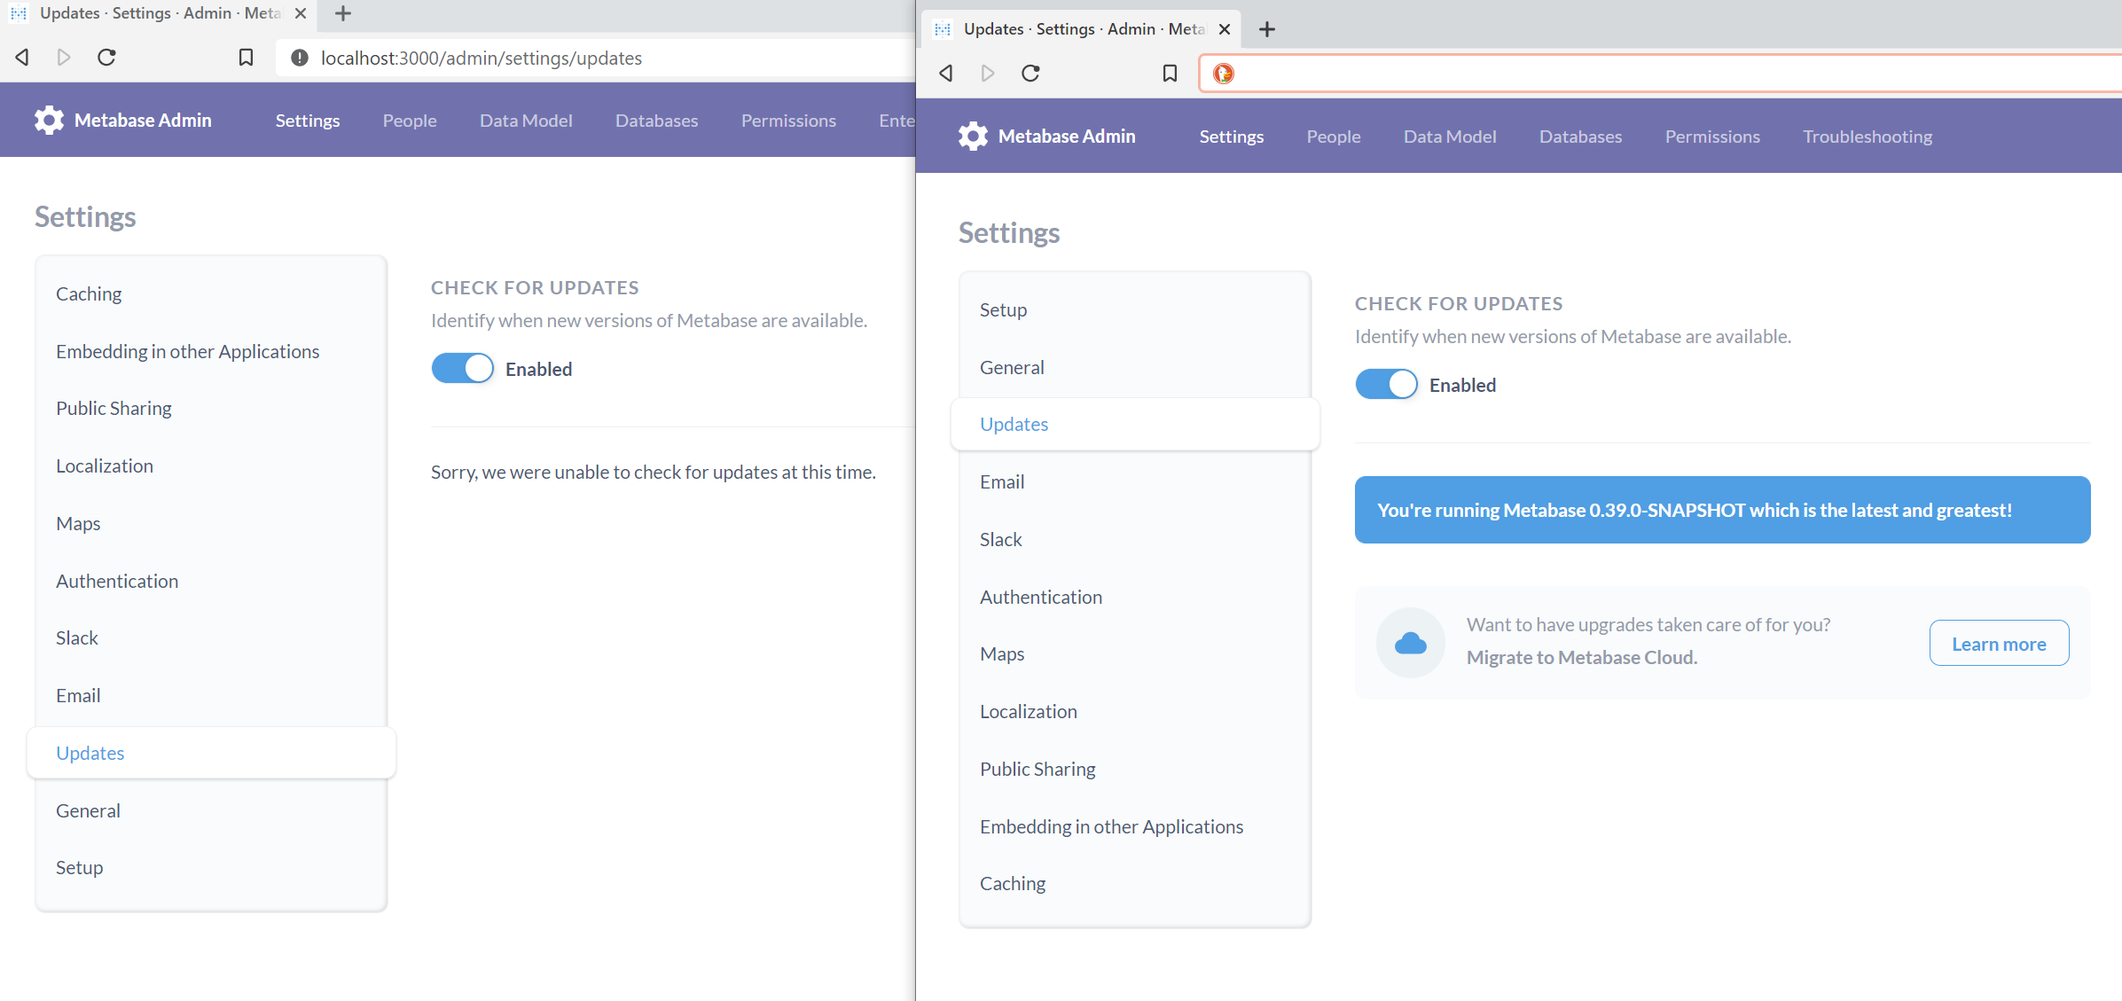The image size is (2122, 1001).
Task: Click the DuckDuckGo icon in the address bar
Action: point(1223,74)
